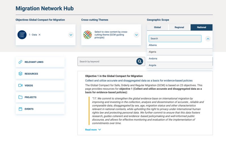
Task: Click the Objective 1 subtitle link text
Action: coord(139,81)
